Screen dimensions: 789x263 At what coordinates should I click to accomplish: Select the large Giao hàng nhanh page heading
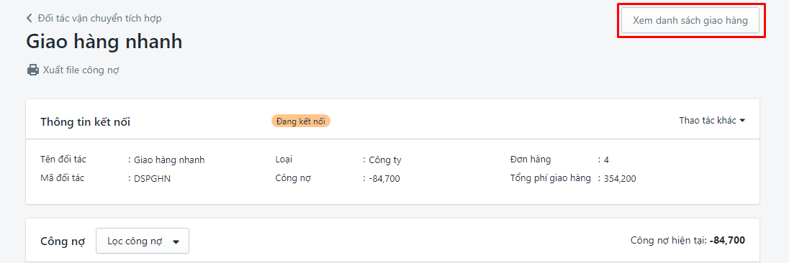[x=104, y=42]
